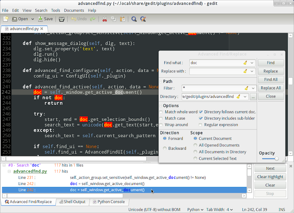The width and height of the screenshot is (294, 213).
Task: Open the Python language selector dropdown
Action: 195,209
